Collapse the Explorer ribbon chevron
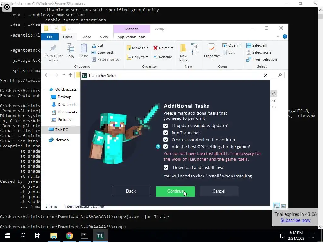323x242 pixels. coord(278,37)
